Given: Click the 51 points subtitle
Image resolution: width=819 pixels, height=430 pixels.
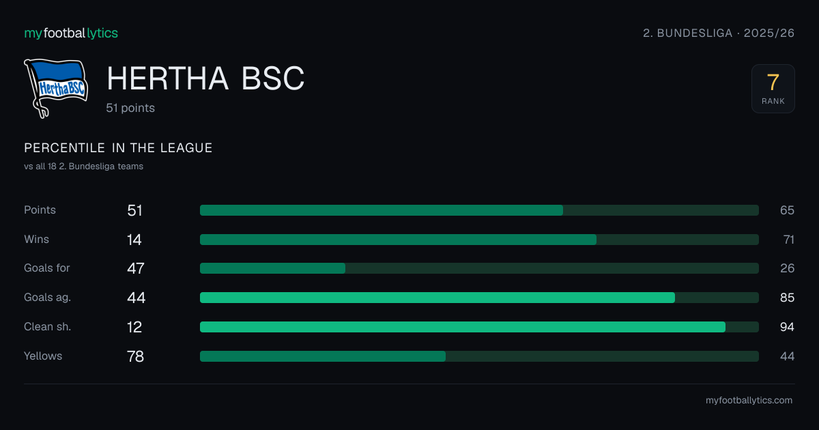Looking at the screenshot, I should click(x=130, y=108).
